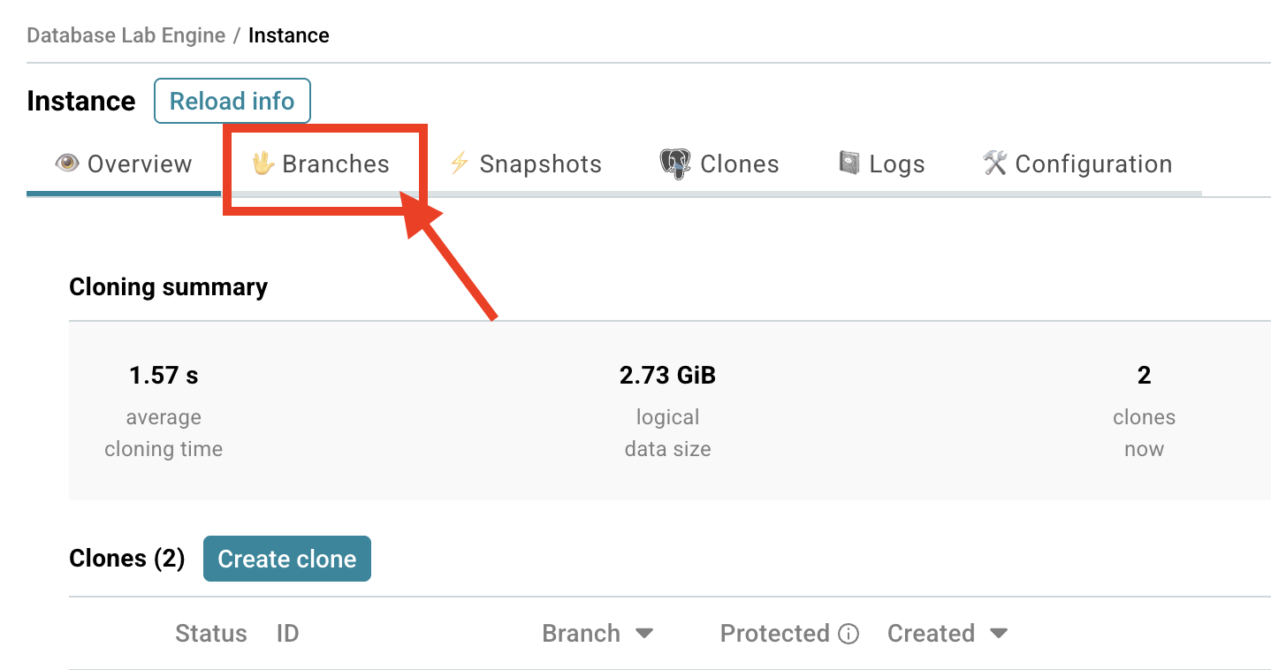Image resolution: width=1271 pixels, height=670 pixels.
Task: Click the Protected column header text
Action: click(774, 634)
